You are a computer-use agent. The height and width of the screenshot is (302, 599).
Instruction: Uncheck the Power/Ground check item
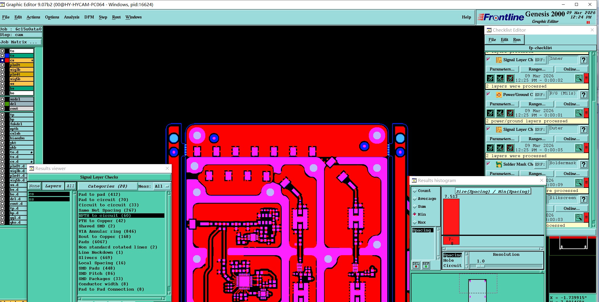pos(488,94)
